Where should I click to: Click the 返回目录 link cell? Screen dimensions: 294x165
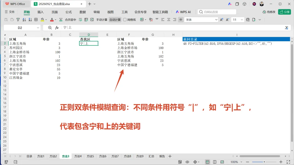190,39
